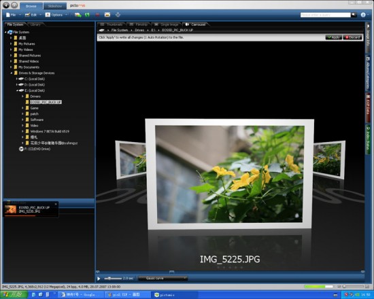374x299 pixels.
Task: Click the forward navigation round button
Action: (14, 5)
